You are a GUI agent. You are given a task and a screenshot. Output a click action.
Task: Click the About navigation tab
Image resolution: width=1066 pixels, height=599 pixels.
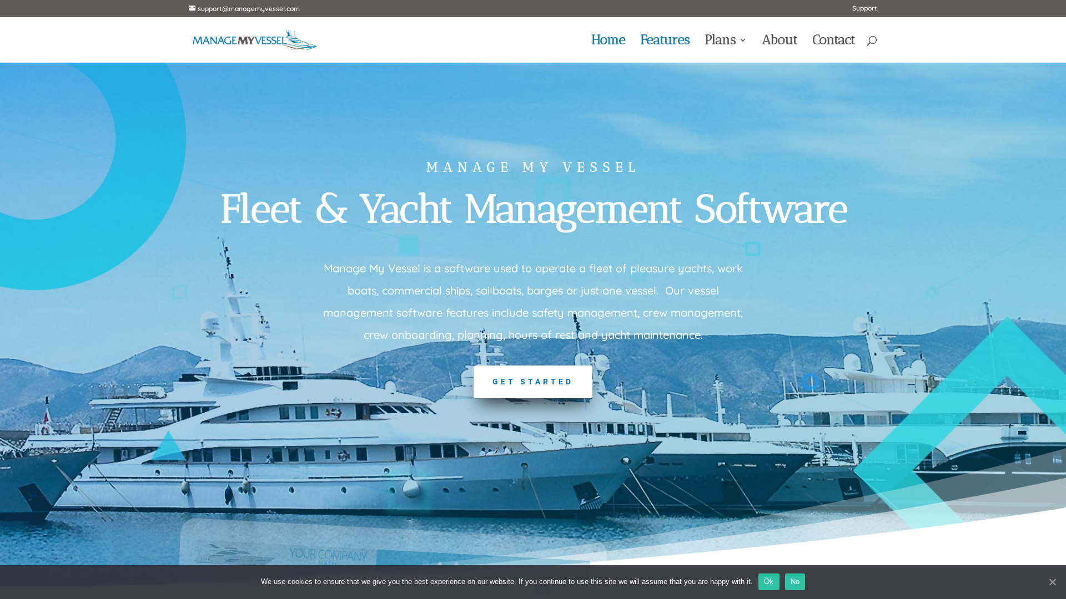[779, 39]
